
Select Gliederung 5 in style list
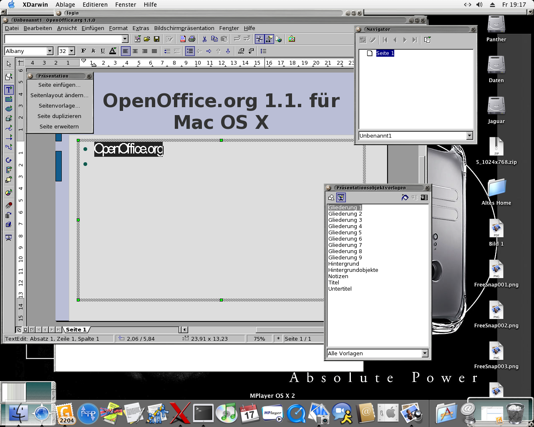pos(345,233)
